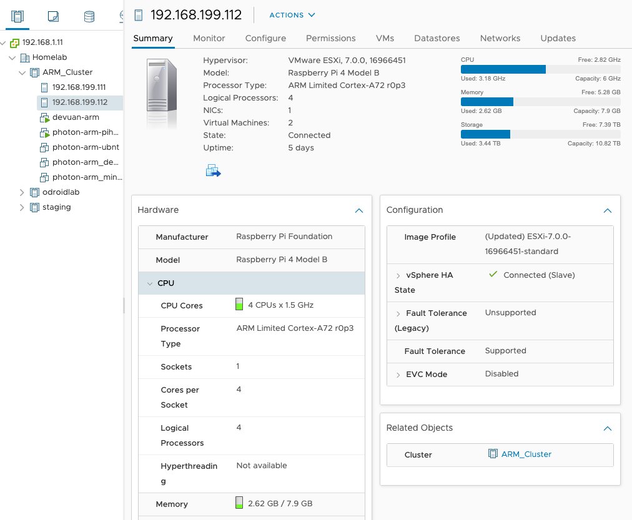Click '2.62 GB / 7.9 GB' memory value
This screenshot has height=520, width=632.
pos(280,504)
